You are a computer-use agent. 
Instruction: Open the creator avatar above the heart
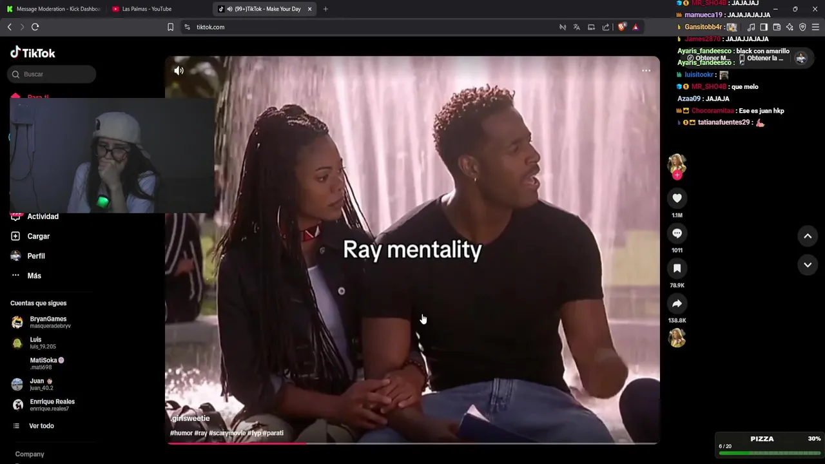(x=676, y=164)
